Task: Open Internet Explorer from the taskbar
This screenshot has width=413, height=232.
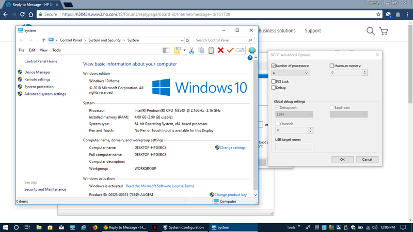Action: point(84,227)
